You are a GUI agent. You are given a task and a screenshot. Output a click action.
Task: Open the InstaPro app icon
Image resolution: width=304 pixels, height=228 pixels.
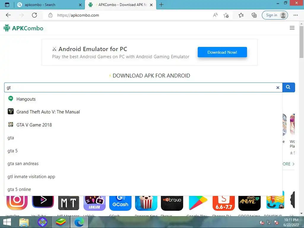pyautogui.click(x=17, y=202)
